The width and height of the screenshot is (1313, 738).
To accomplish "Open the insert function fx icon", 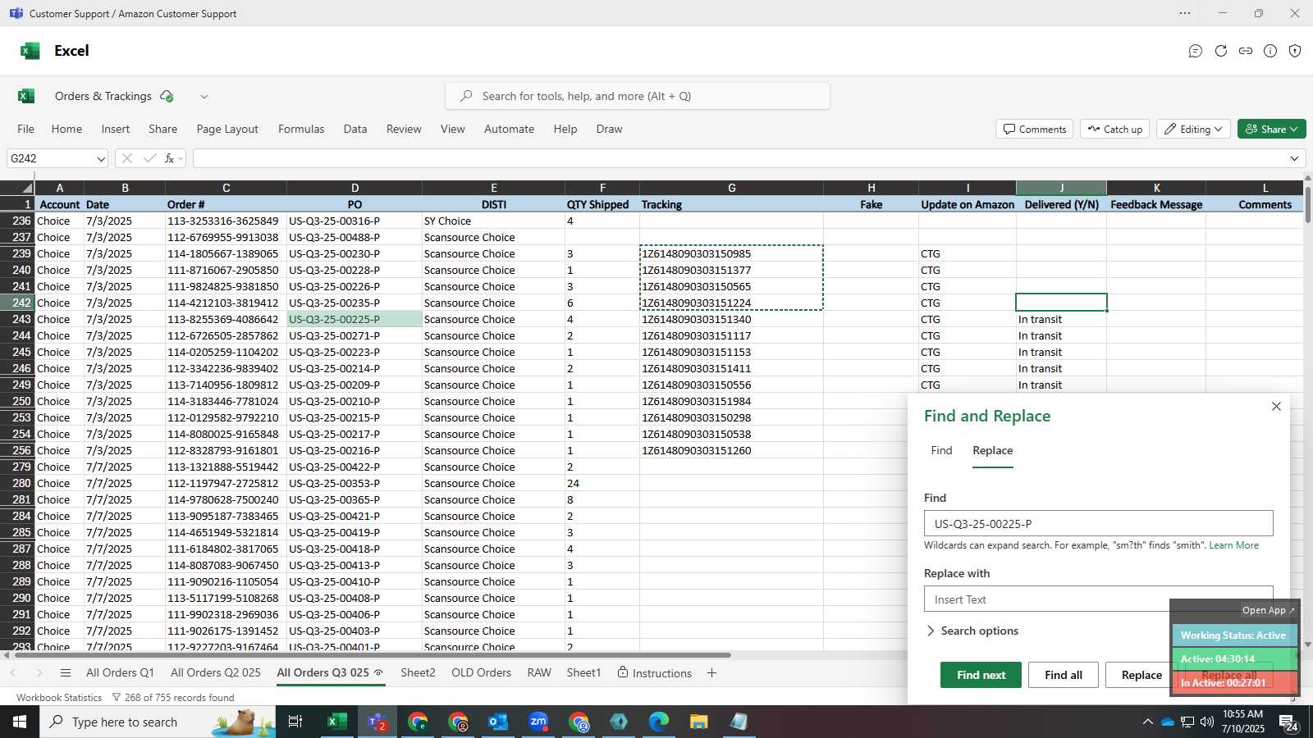I will pyautogui.click(x=169, y=158).
